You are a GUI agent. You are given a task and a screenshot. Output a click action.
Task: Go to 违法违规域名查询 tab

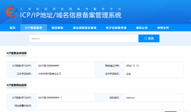click(85, 28)
